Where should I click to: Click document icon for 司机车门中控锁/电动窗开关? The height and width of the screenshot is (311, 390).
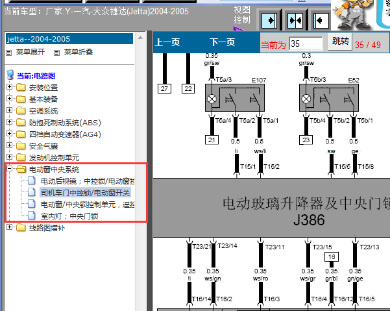coord(32,192)
